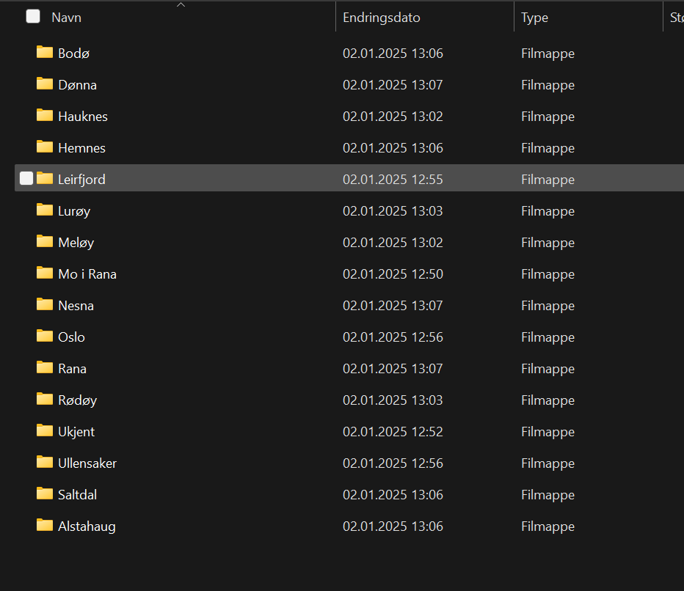Select the folder name Dønna
This screenshot has width=684, height=591.
click(77, 85)
